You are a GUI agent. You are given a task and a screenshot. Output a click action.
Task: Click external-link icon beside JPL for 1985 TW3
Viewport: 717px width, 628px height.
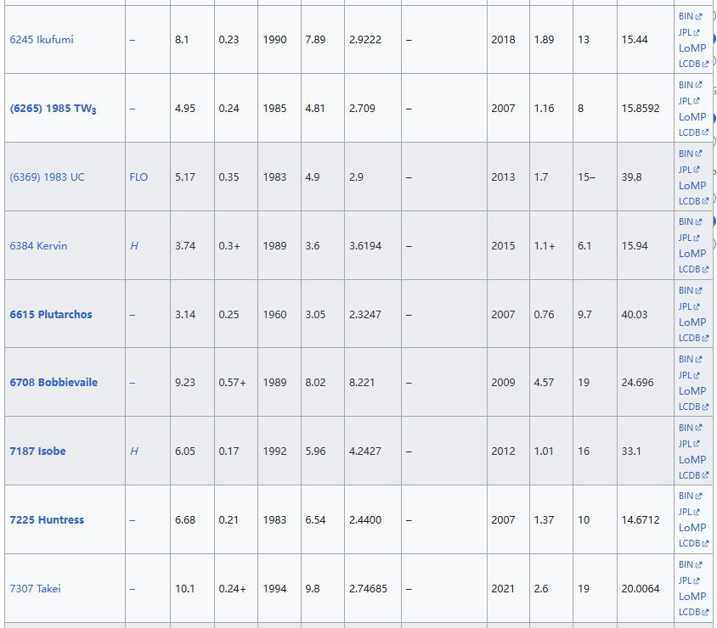(x=698, y=101)
